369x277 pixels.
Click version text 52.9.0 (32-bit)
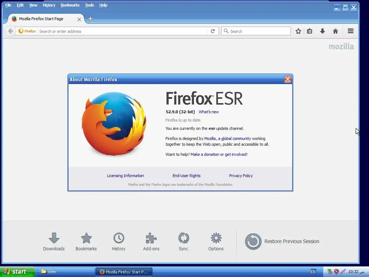point(180,112)
